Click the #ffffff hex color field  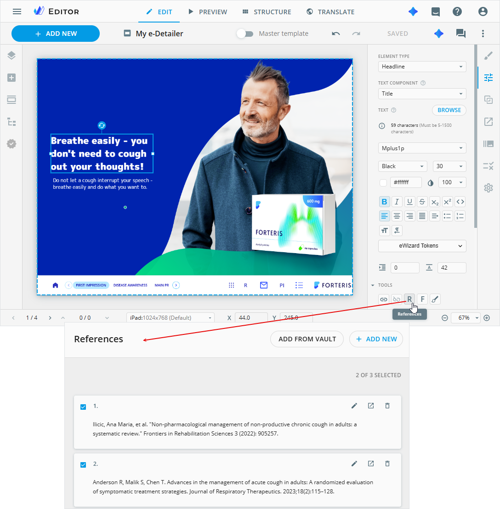coord(406,182)
